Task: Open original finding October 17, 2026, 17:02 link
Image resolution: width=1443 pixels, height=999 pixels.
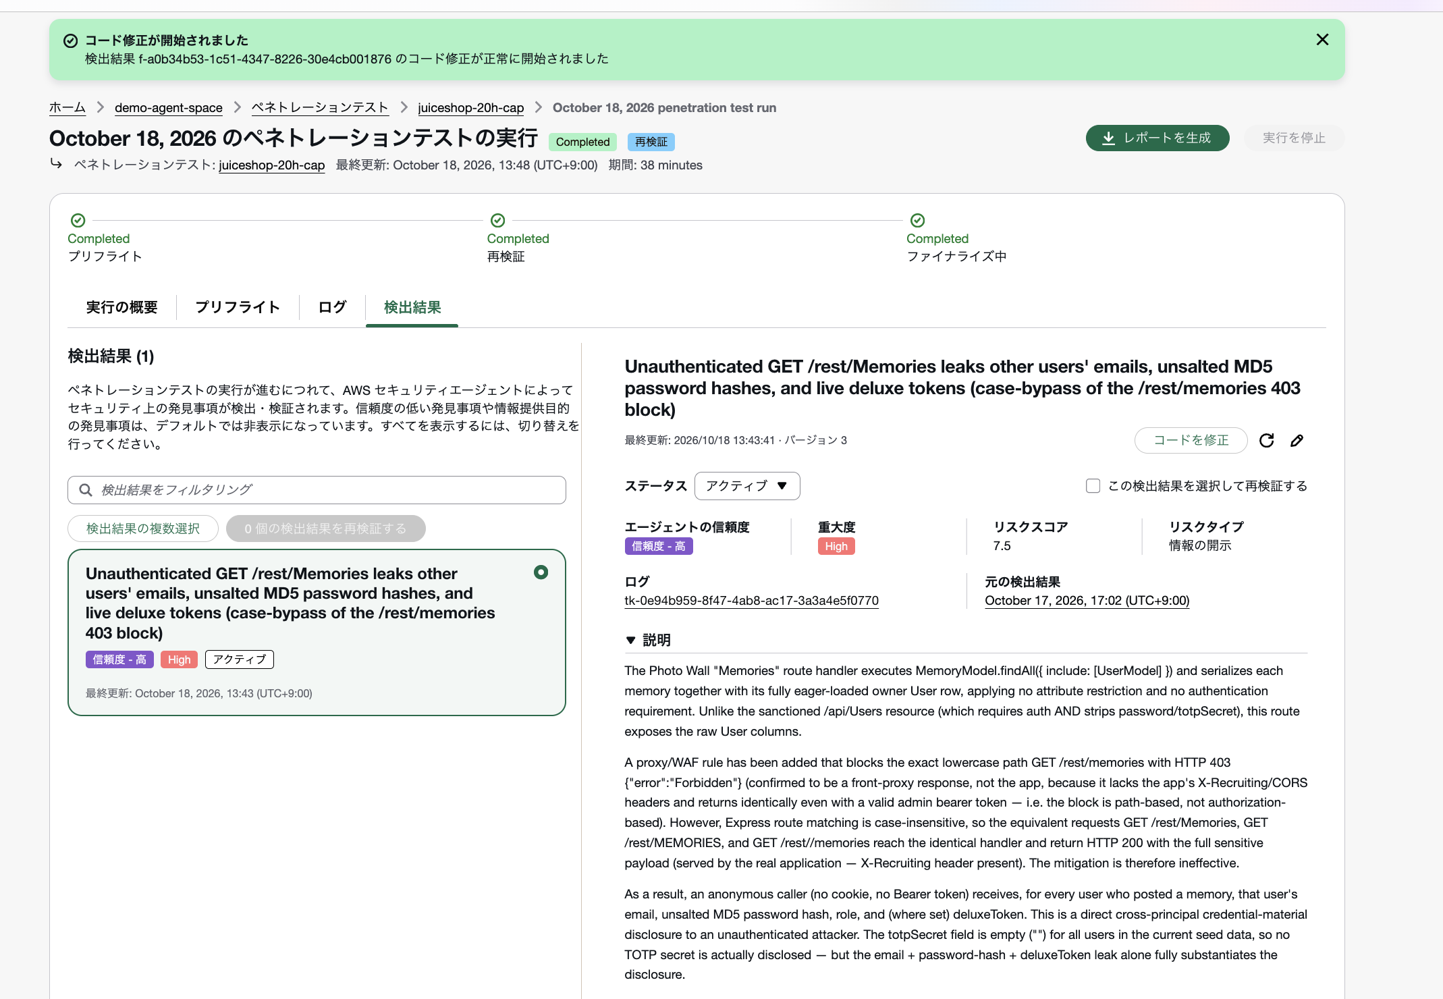Action: pyautogui.click(x=1087, y=601)
